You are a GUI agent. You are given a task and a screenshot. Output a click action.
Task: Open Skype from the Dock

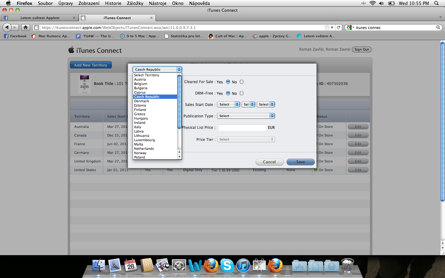(227, 265)
